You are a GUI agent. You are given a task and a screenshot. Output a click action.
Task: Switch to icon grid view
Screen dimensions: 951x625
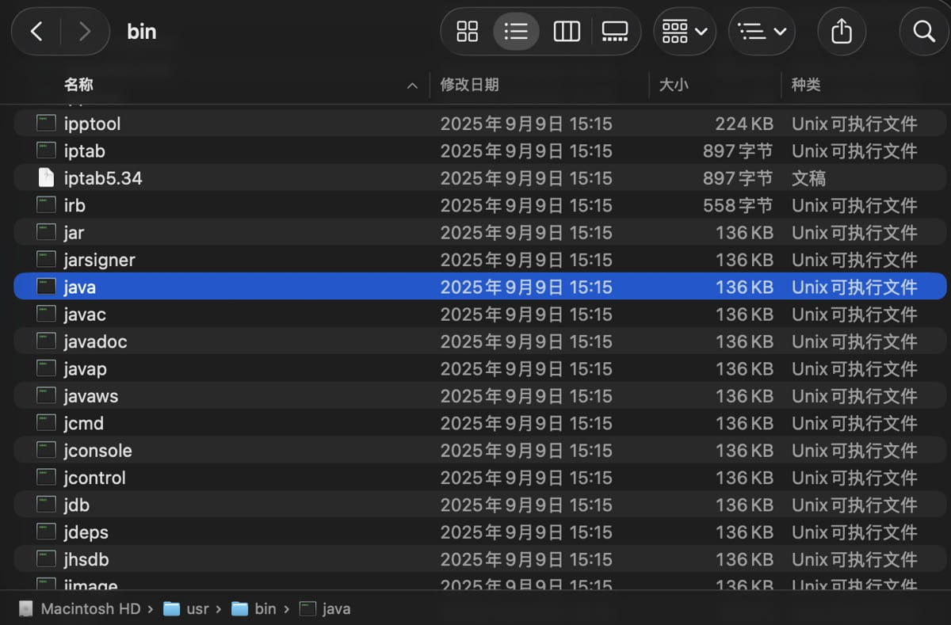pyautogui.click(x=468, y=32)
